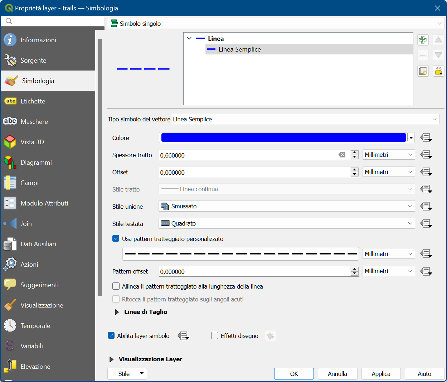Click the Campi sidebar icon

click(10, 183)
